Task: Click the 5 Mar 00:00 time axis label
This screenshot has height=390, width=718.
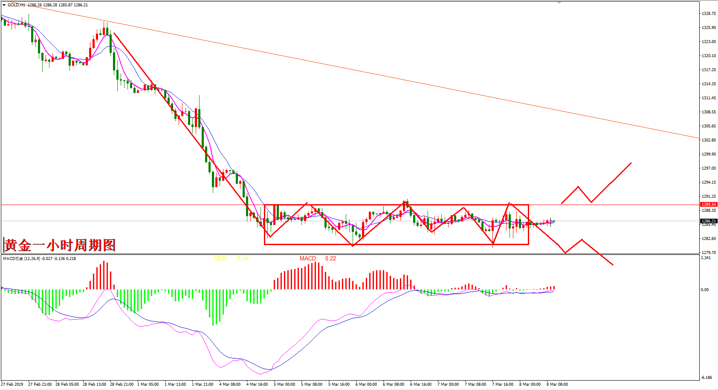Action: pos(284,384)
